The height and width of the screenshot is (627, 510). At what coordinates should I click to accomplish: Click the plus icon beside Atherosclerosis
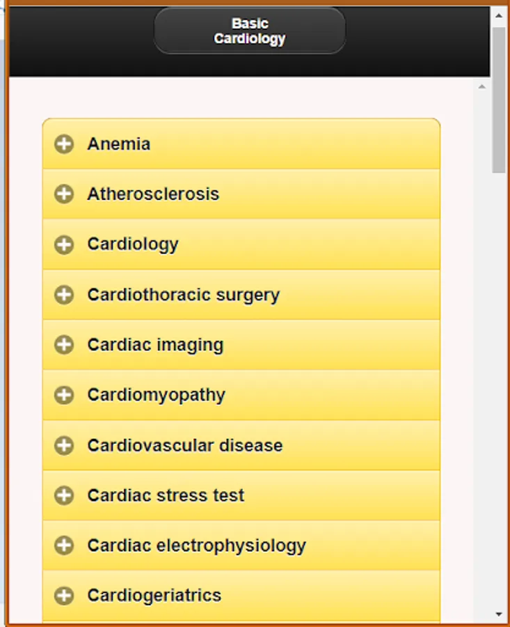point(64,194)
